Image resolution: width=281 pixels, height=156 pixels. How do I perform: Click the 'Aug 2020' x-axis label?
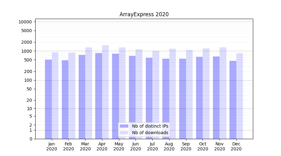169,146
